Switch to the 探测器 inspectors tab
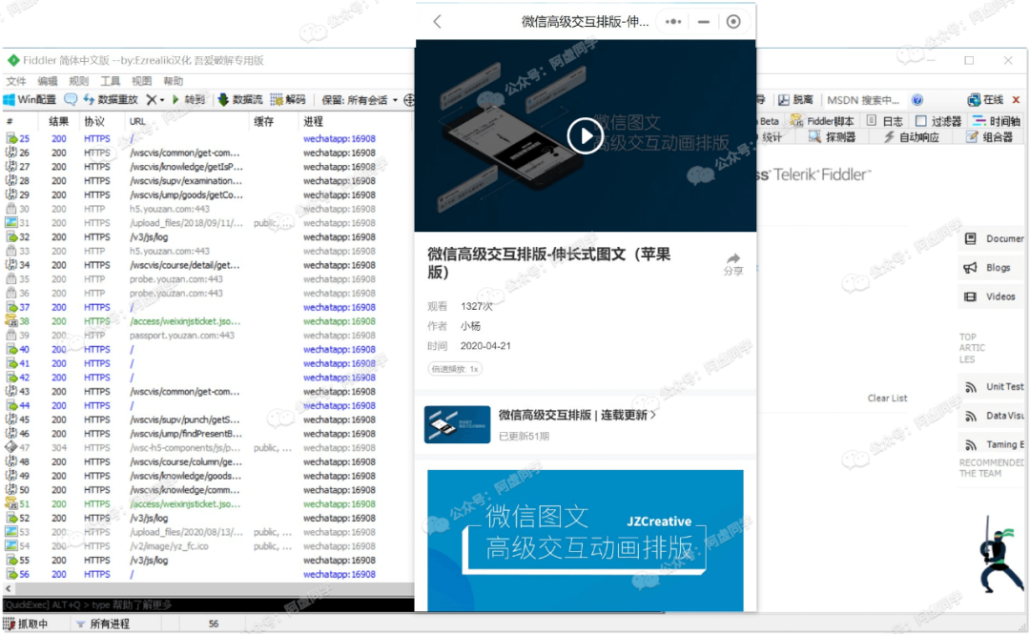The height and width of the screenshot is (634, 1030). 832,136
